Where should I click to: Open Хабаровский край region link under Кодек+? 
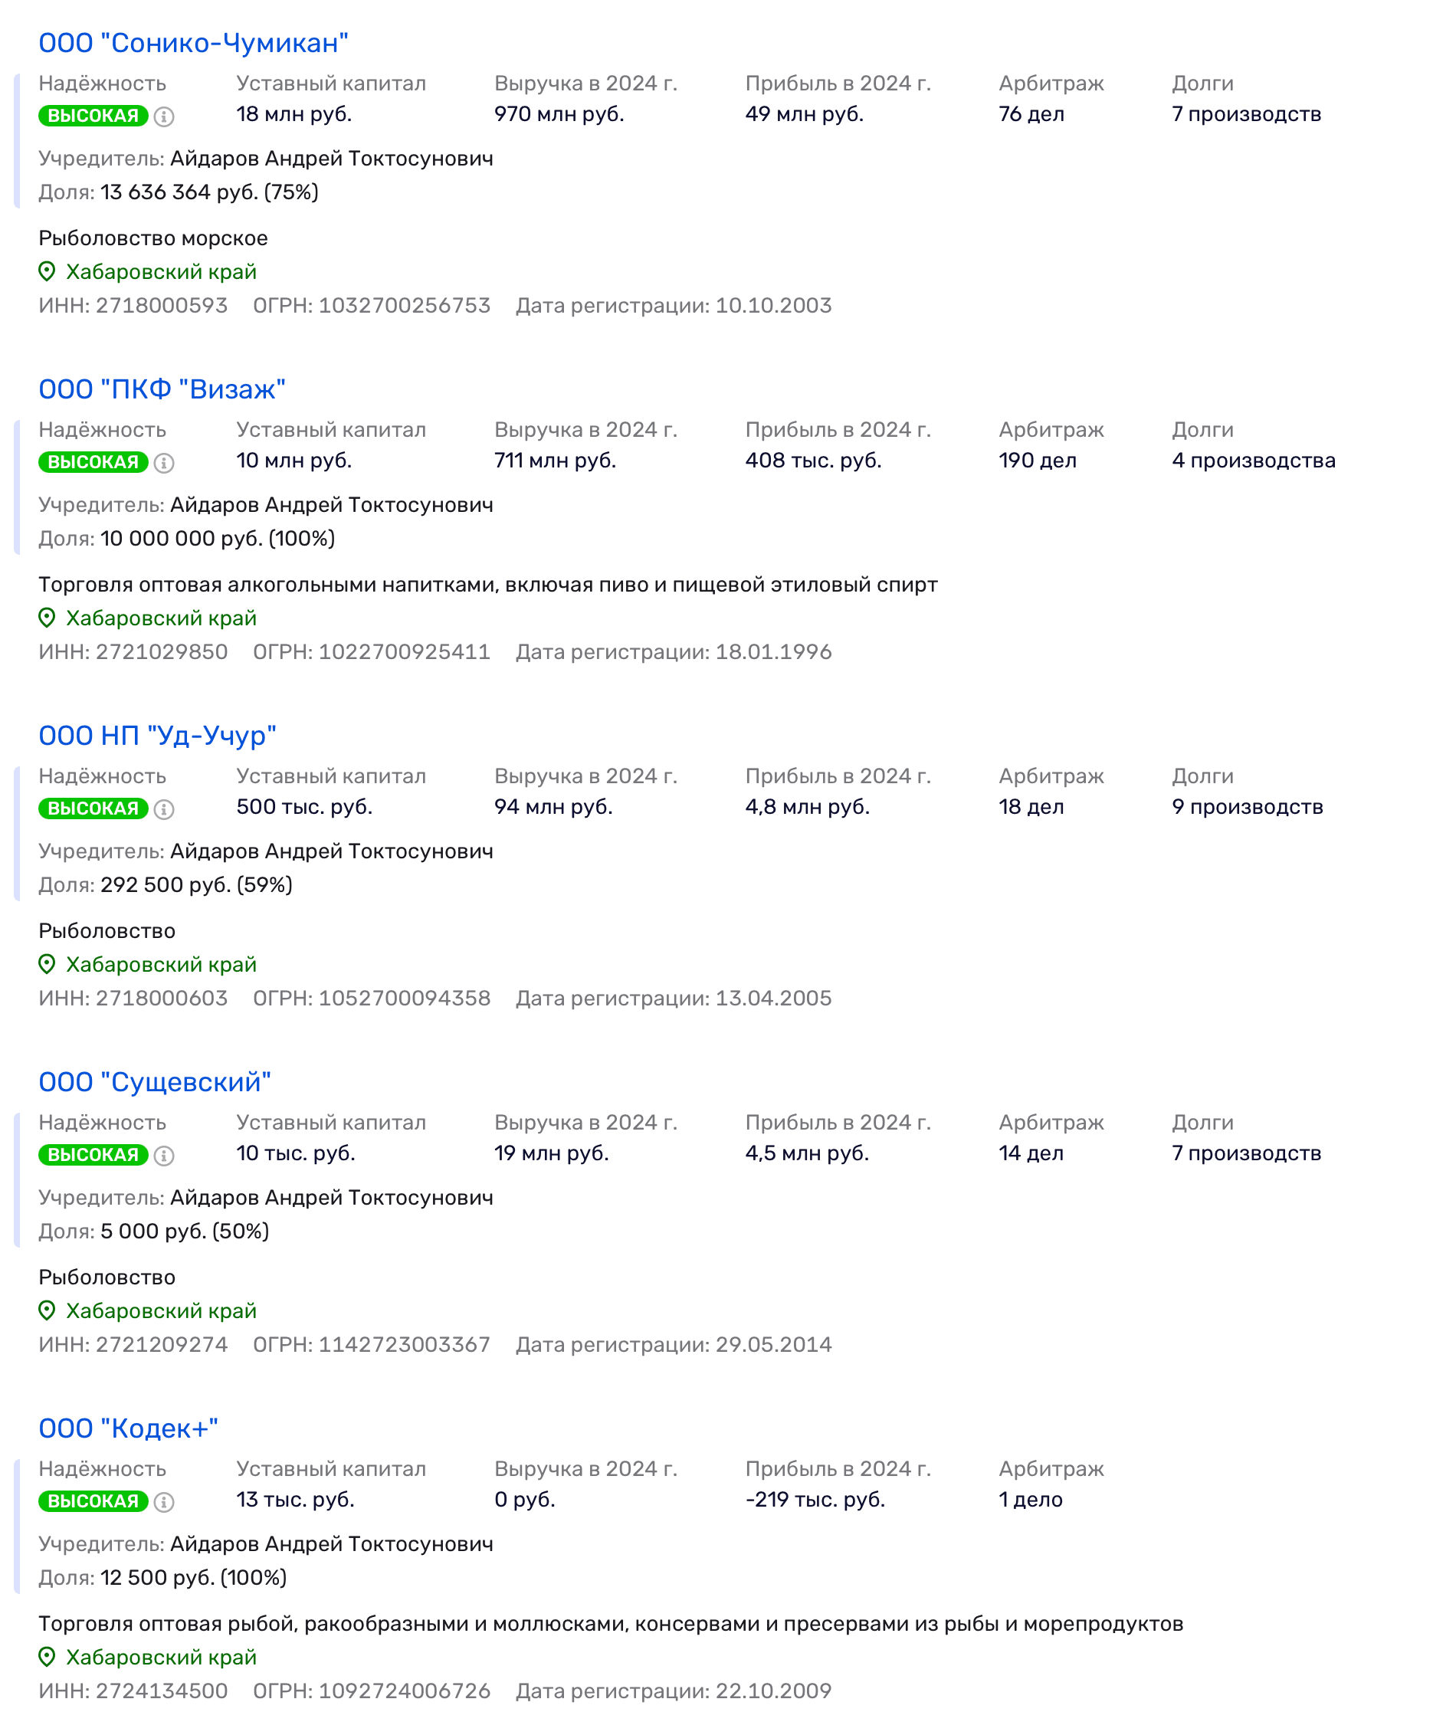pyautogui.click(x=161, y=1657)
